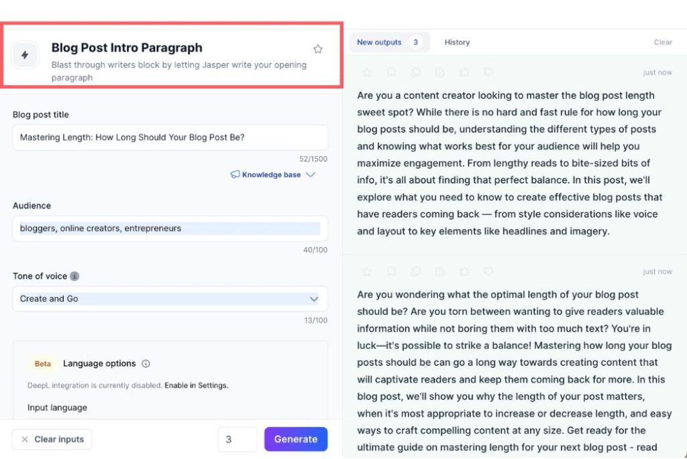
Task: Show the Tone of voice info tooltip
Action: pos(74,276)
